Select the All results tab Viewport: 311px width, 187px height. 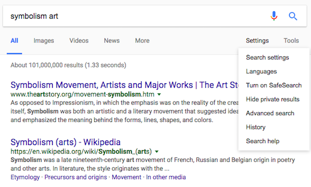[x=15, y=40]
